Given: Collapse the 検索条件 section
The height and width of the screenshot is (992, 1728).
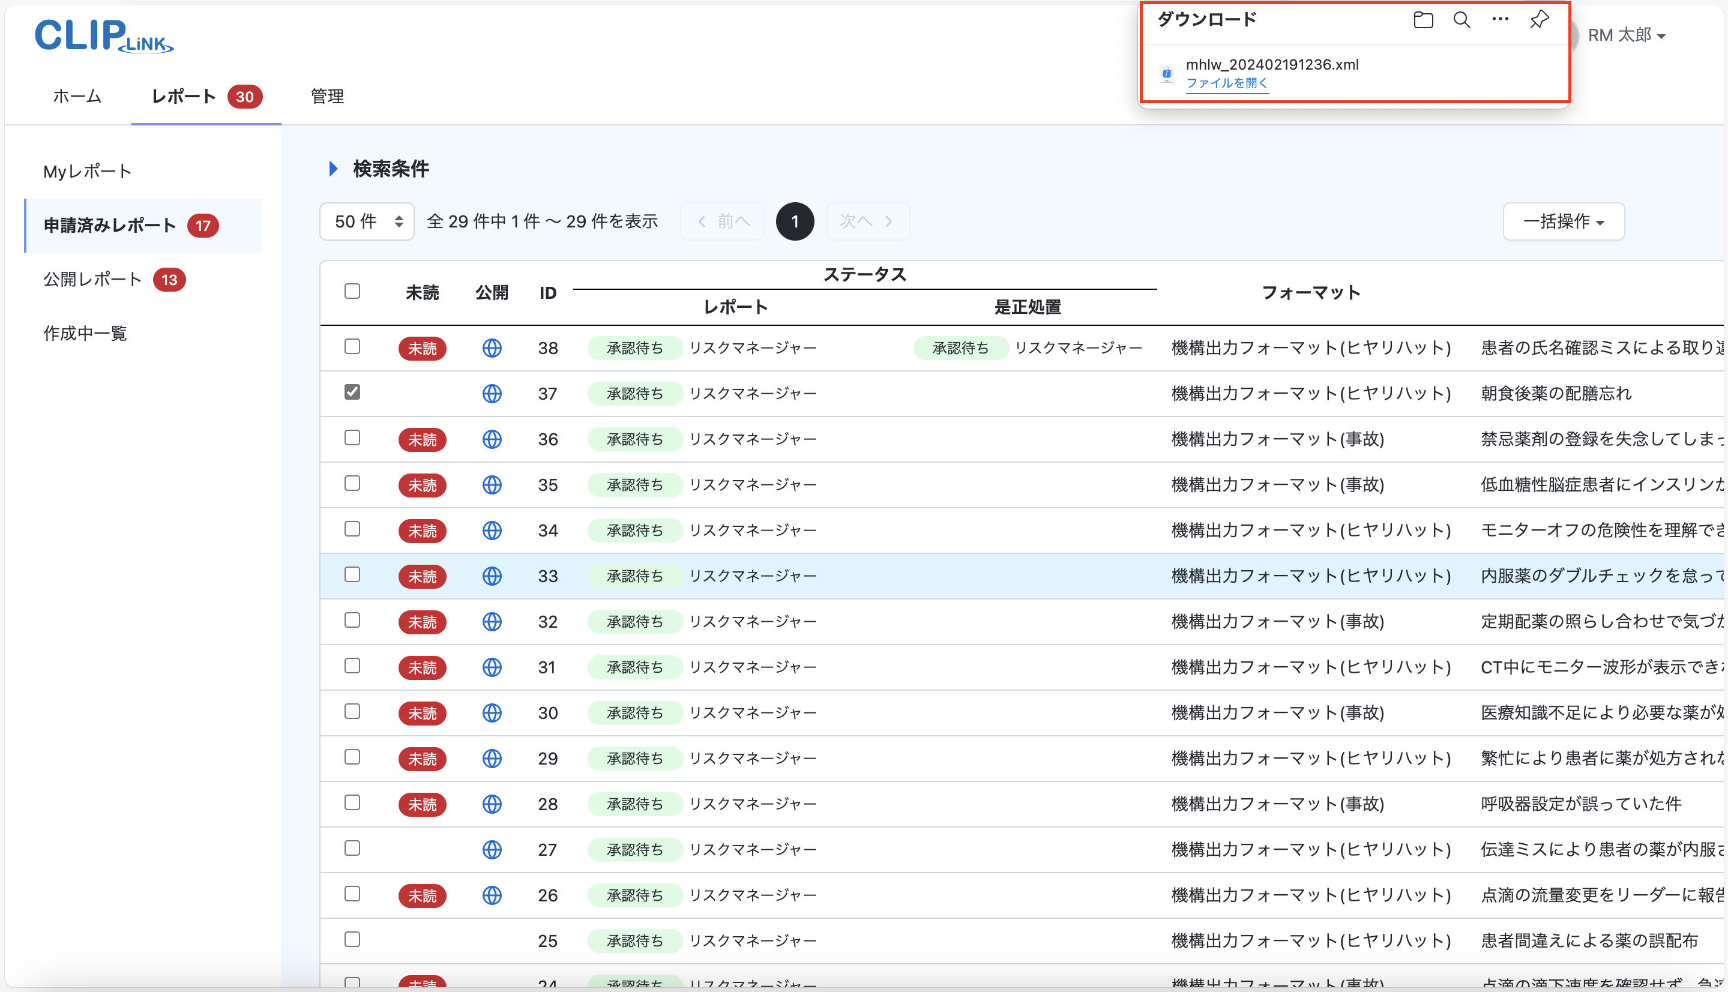Looking at the screenshot, I should [x=333, y=169].
